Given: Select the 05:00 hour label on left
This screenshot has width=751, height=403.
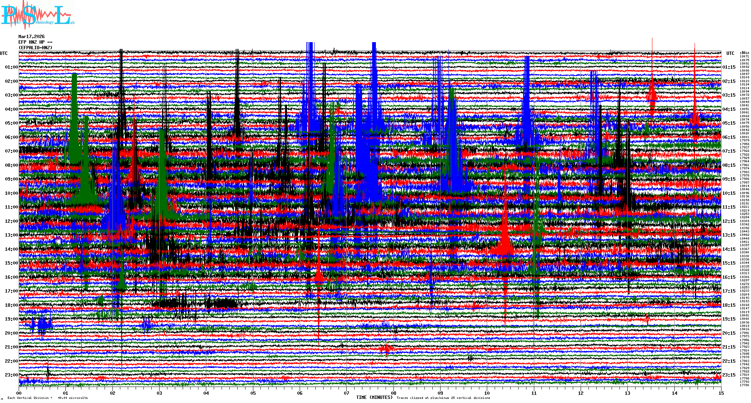Looking at the screenshot, I should 11,123.
